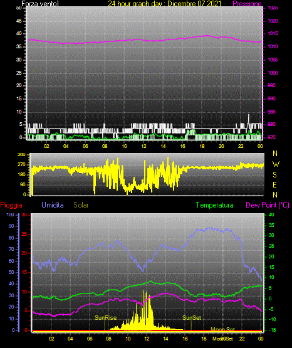The height and width of the screenshot is (348, 292).
Task: Click pressure axis value 1020
Action: click(273, 21)
